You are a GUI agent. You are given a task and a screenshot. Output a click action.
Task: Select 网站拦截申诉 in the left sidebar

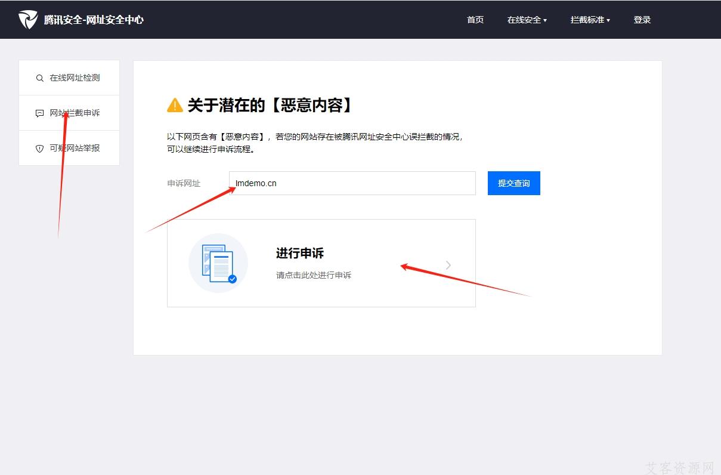pyautogui.click(x=75, y=113)
